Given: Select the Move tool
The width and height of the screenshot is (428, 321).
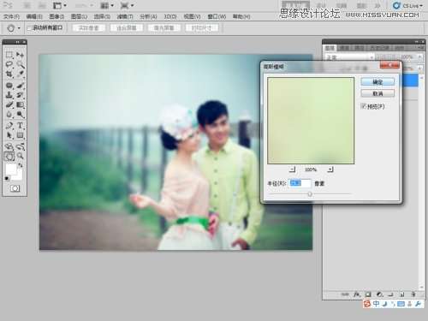Looking at the screenshot, I should tap(20, 55).
